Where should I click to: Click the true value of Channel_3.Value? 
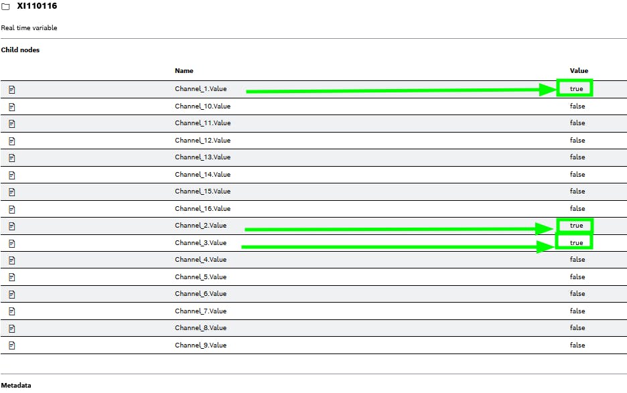pos(576,242)
